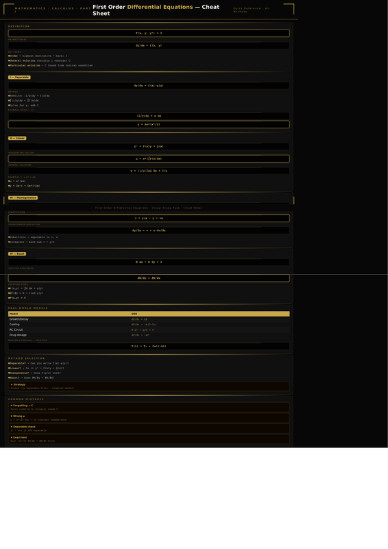The width and height of the screenshot is (388, 549).
Task: Click the 'Exact?' method selection question
Action: (x=31, y=378)
